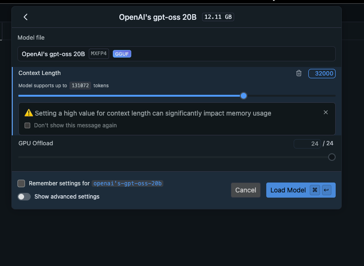Click the Cancel button
This screenshot has height=266, width=364.
click(245, 190)
